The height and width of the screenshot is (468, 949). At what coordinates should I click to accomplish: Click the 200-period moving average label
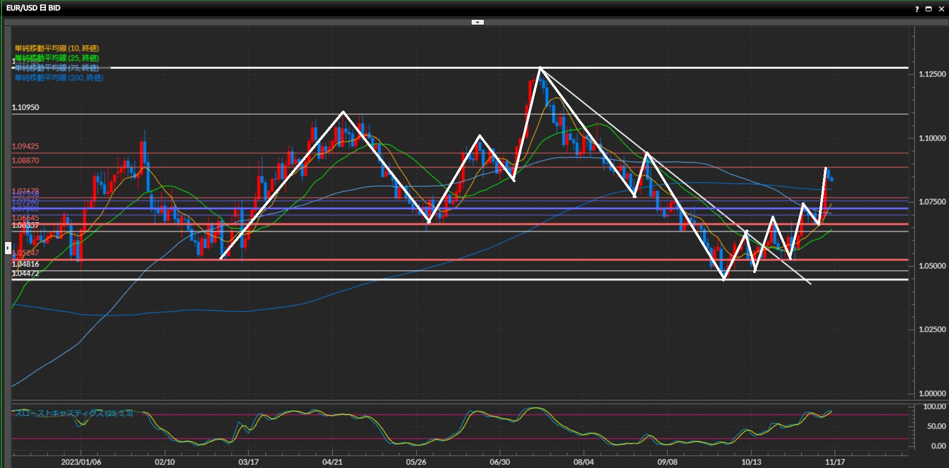click(59, 78)
